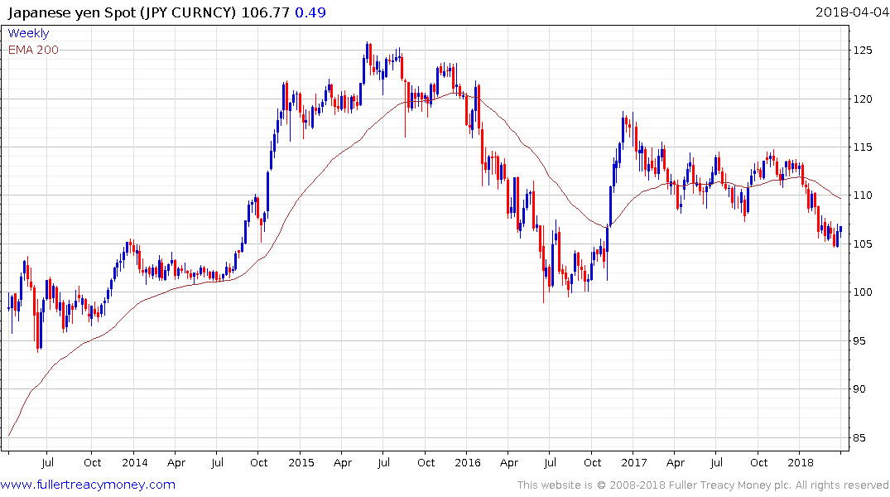Click the Japanese yen Spot chart title

click(121, 12)
